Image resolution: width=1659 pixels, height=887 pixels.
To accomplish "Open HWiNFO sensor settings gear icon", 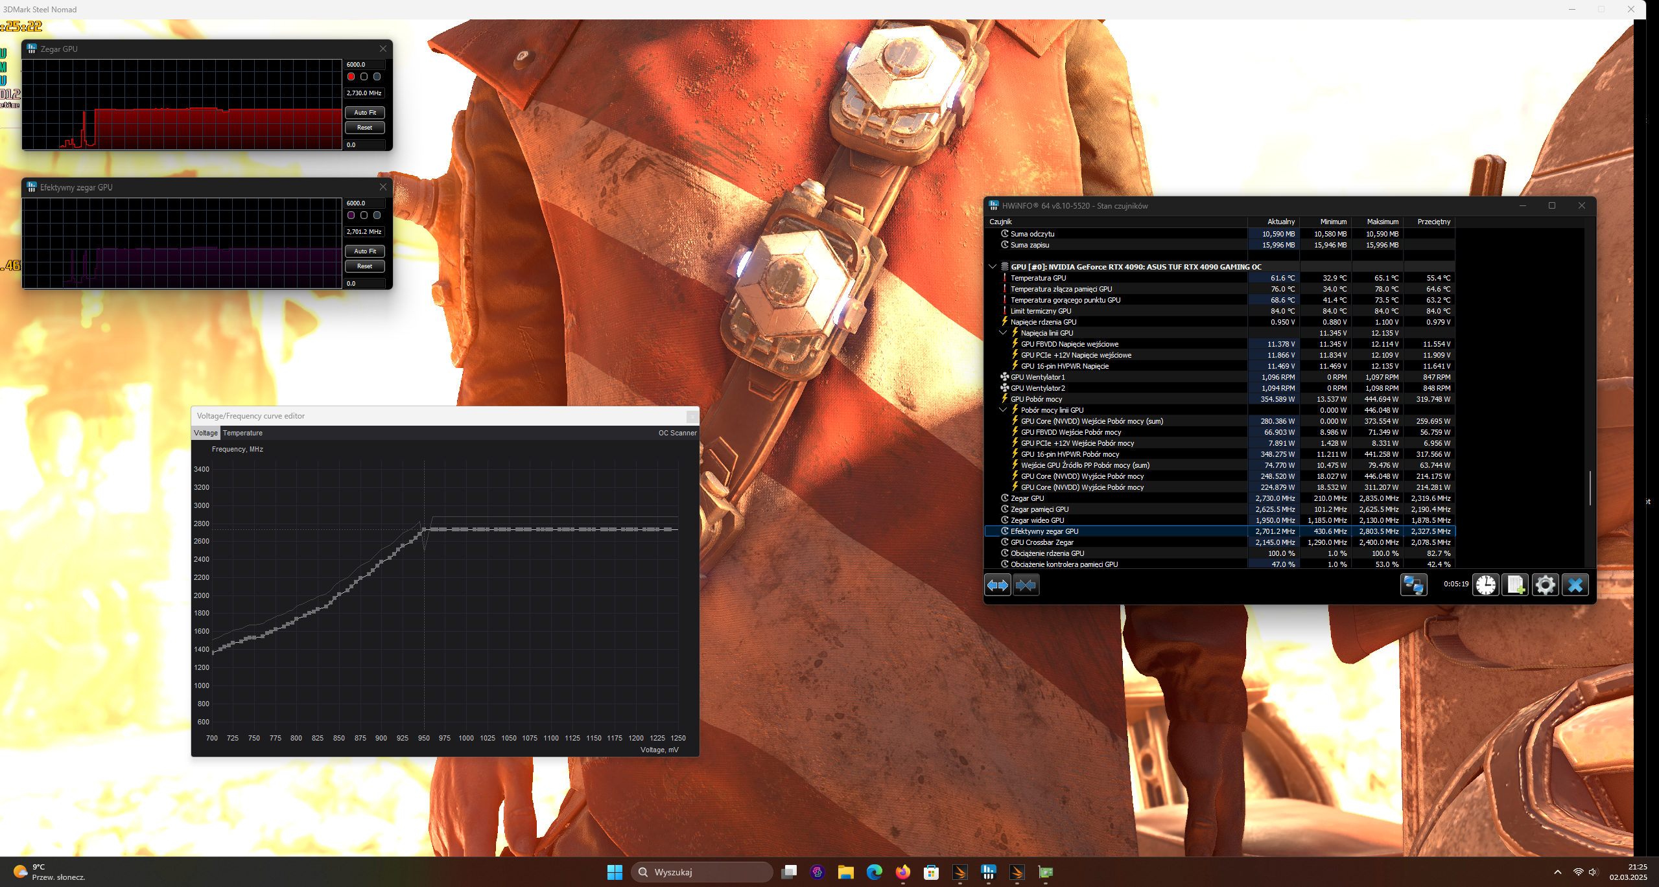I will coord(1546,585).
